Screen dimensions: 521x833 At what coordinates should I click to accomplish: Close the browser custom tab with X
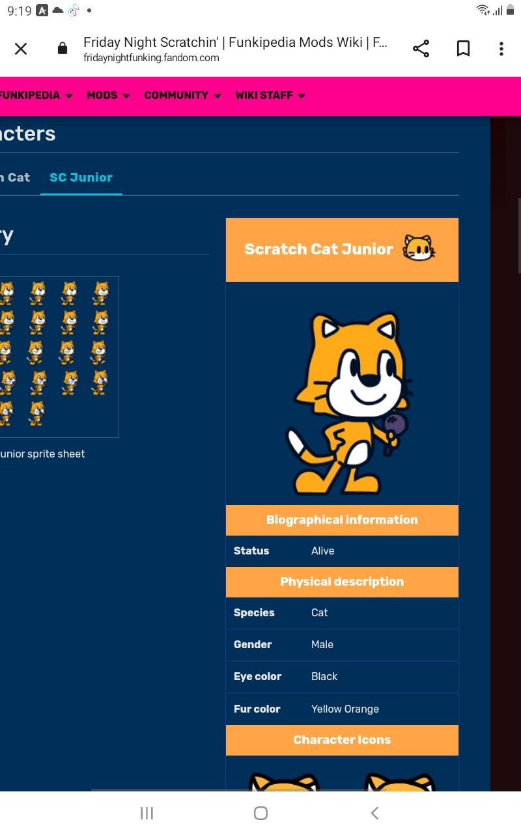21,49
